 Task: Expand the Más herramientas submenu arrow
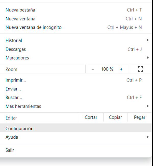tap(148, 106)
